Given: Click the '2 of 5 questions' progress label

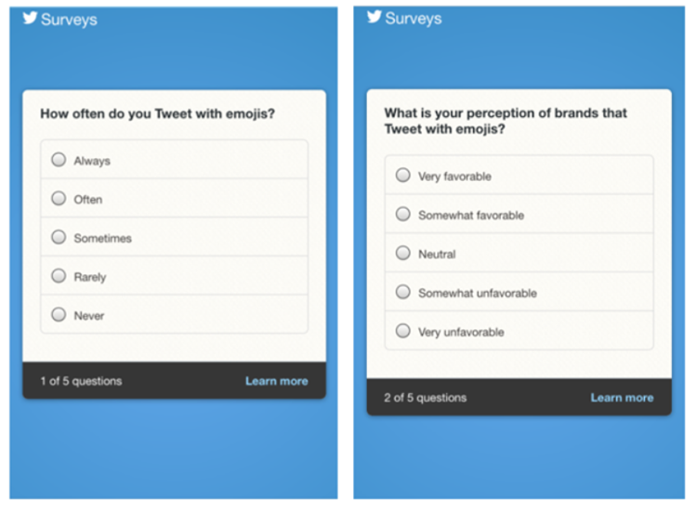Looking at the screenshot, I should point(426,398).
